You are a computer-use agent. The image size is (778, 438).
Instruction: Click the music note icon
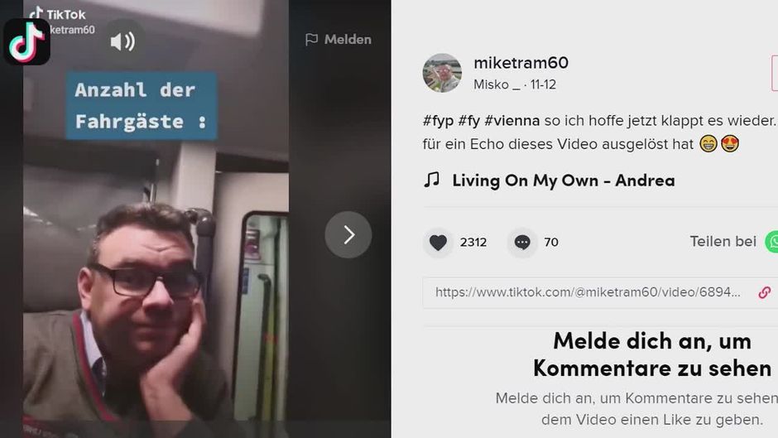[x=432, y=180]
